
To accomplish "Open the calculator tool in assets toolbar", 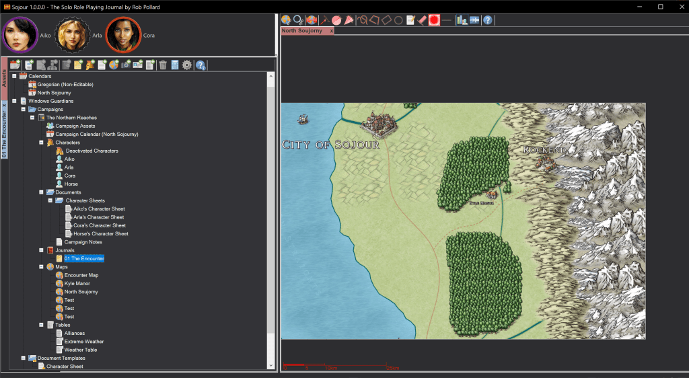I will (x=174, y=65).
